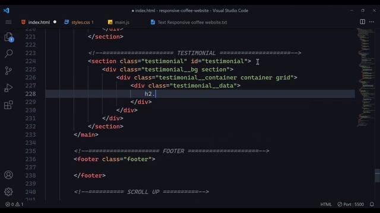Click the 'h2.' text on line 228
The height and width of the screenshot is (213, 380).
tap(150, 93)
